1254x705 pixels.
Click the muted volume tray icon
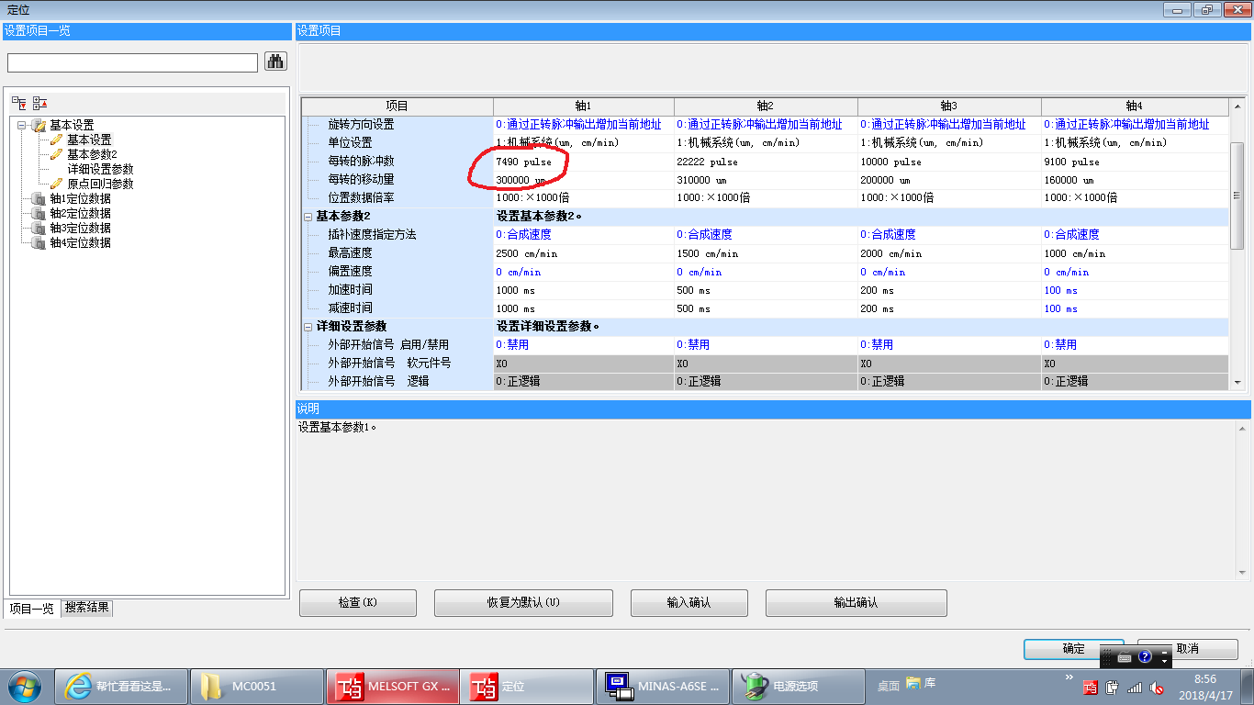[x=1157, y=687]
